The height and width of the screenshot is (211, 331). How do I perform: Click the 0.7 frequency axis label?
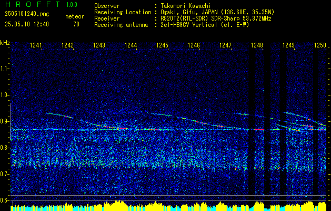click(5, 174)
